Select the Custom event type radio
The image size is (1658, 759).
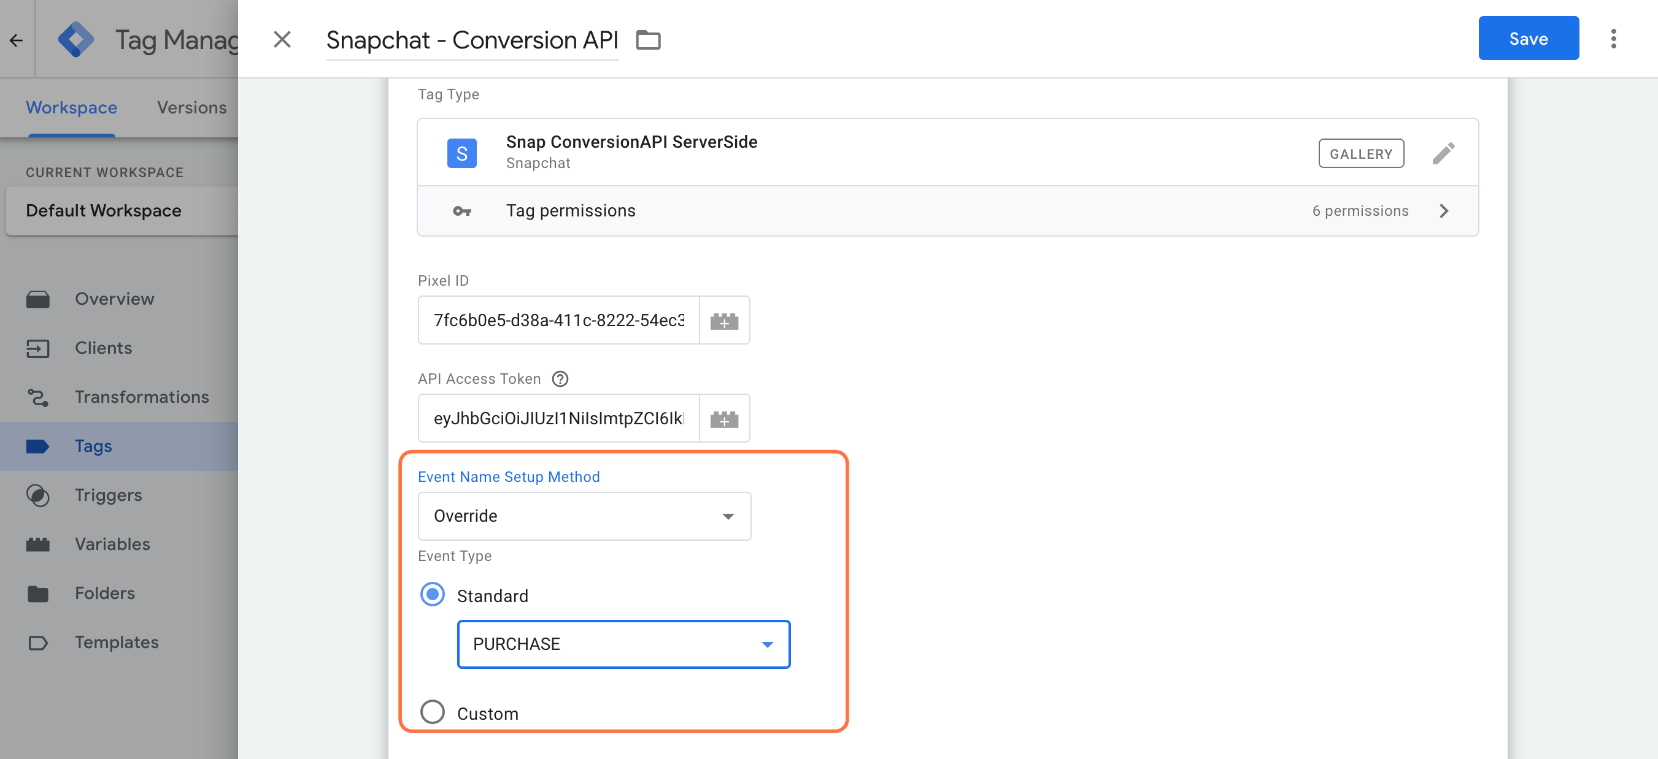(432, 712)
